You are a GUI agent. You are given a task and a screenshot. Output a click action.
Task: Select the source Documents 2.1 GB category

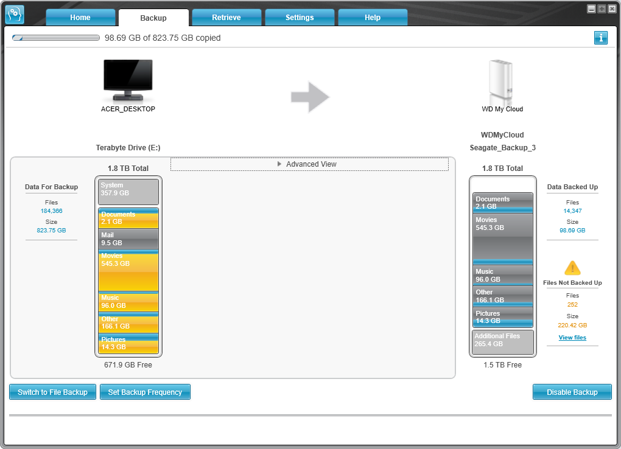pyautogui.click(x=128, y=218)
